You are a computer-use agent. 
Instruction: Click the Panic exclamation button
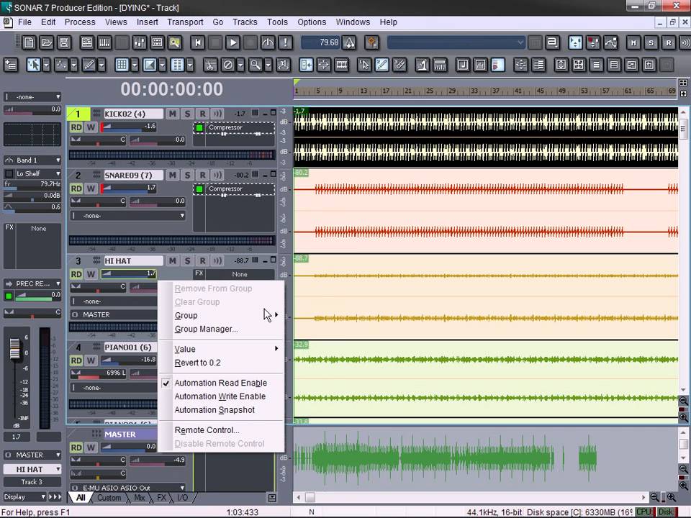coord(284,43)
